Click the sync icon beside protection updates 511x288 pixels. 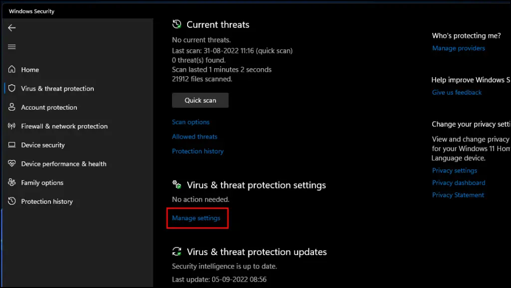pyautogui.click(x=177, y=251)
